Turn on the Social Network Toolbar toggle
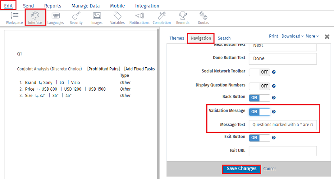 [x=259, y=72]
